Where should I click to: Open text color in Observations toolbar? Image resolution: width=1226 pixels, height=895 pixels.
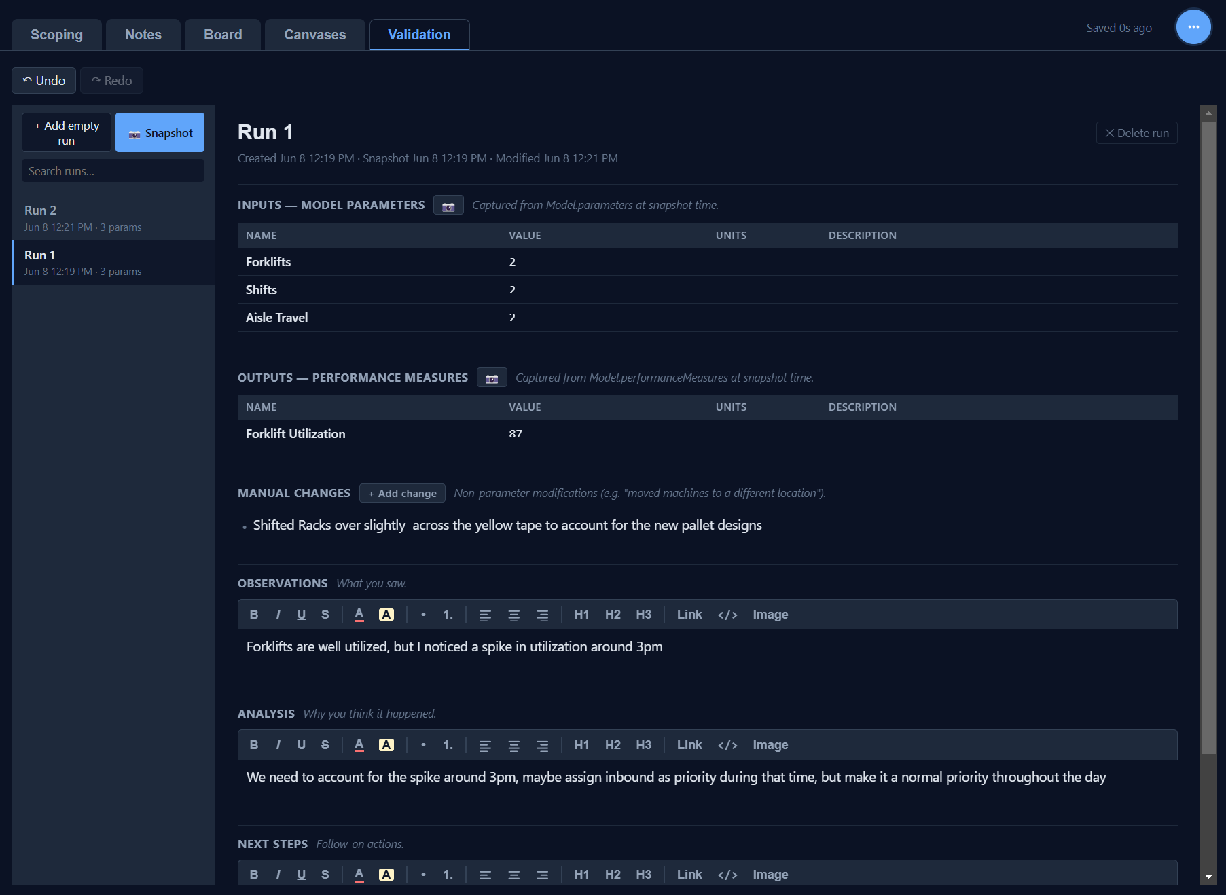tap(359, 615)
